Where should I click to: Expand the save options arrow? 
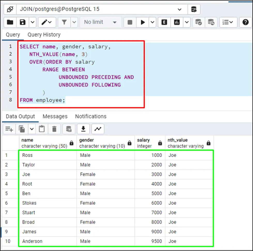(33, 22)
